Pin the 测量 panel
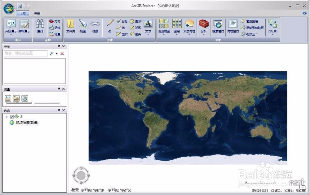Screen dimensions: 310x195 (59, 89)
